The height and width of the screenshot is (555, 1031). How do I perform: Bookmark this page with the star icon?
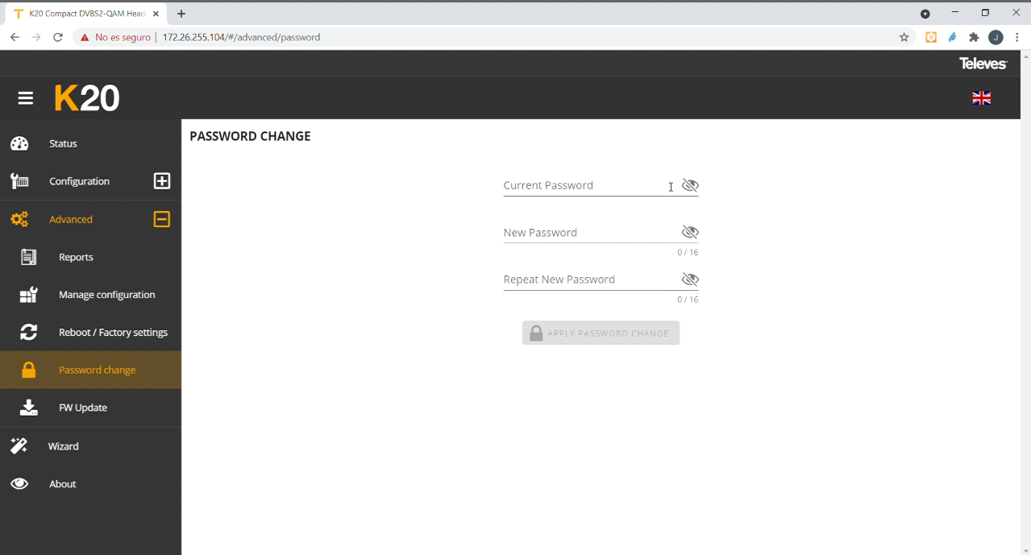[904, 37]
